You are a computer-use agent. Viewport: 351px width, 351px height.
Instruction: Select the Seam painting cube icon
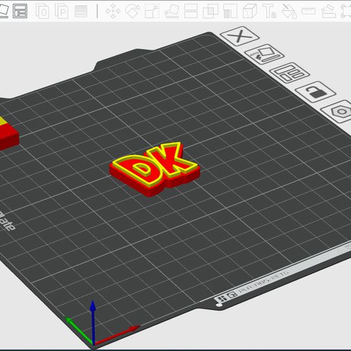click(250, 11)
